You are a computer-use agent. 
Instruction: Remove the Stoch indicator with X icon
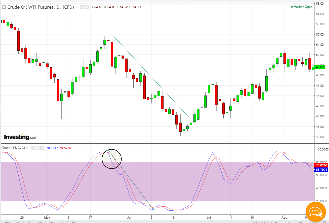pos(42,147)
